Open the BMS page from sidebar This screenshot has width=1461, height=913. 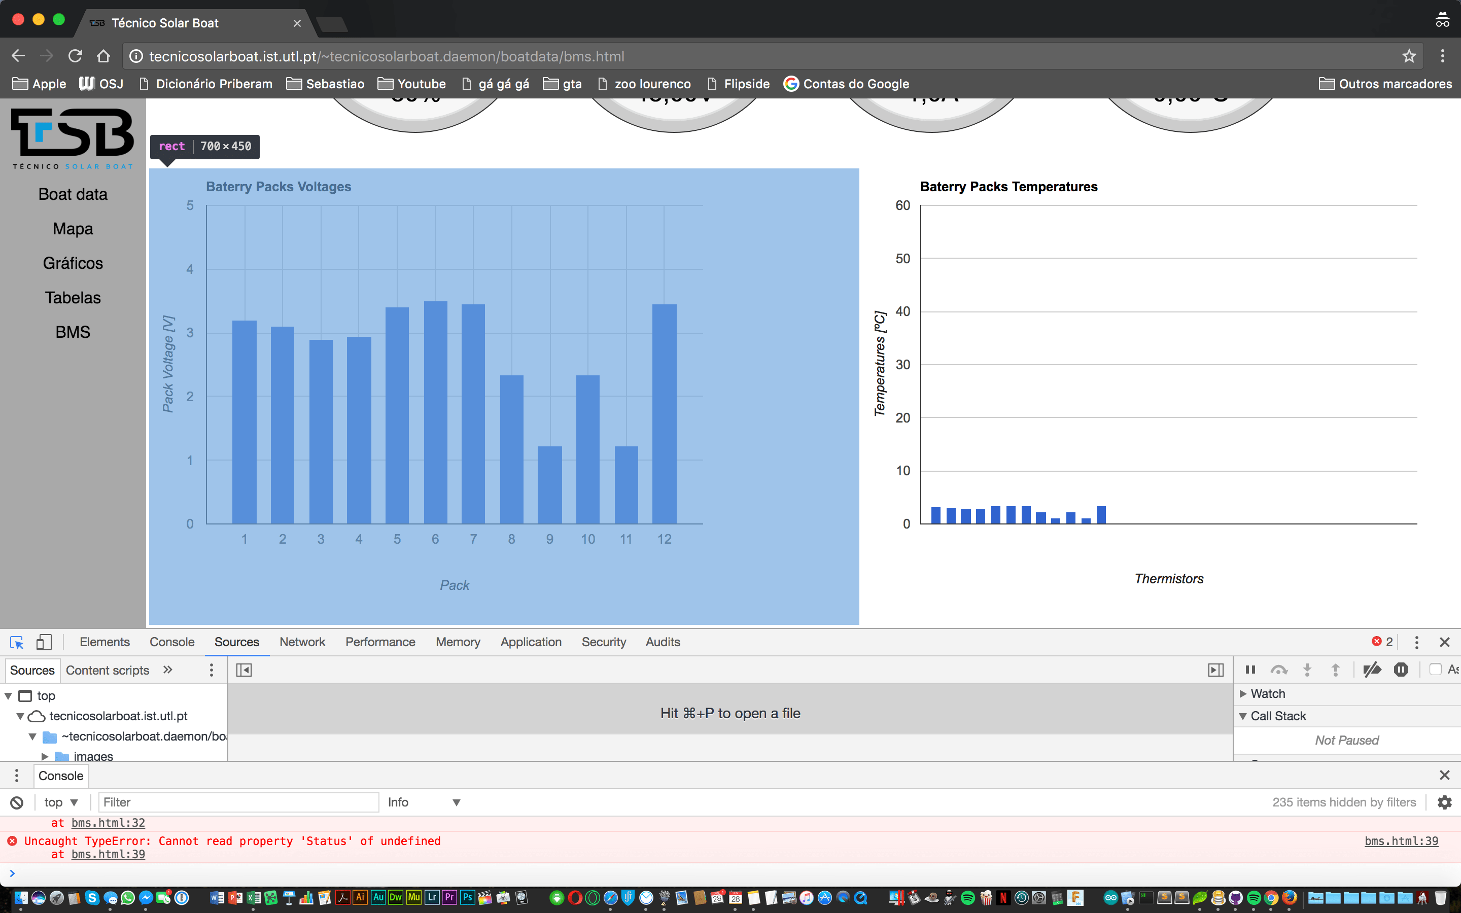[73, 332]
